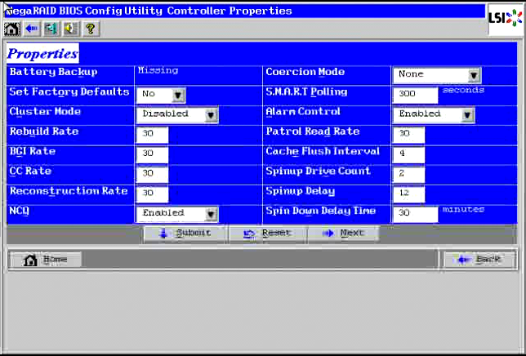Click the Home button at bottom left
The width and height of the screenshot is (526, 356).
pos(47,260)
